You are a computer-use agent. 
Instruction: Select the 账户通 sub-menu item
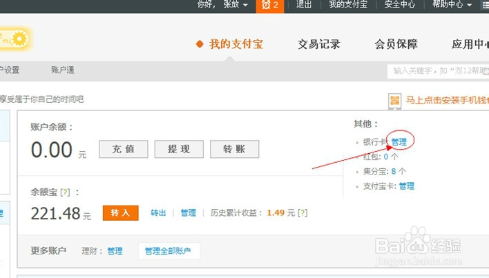(x=63, y=70)
